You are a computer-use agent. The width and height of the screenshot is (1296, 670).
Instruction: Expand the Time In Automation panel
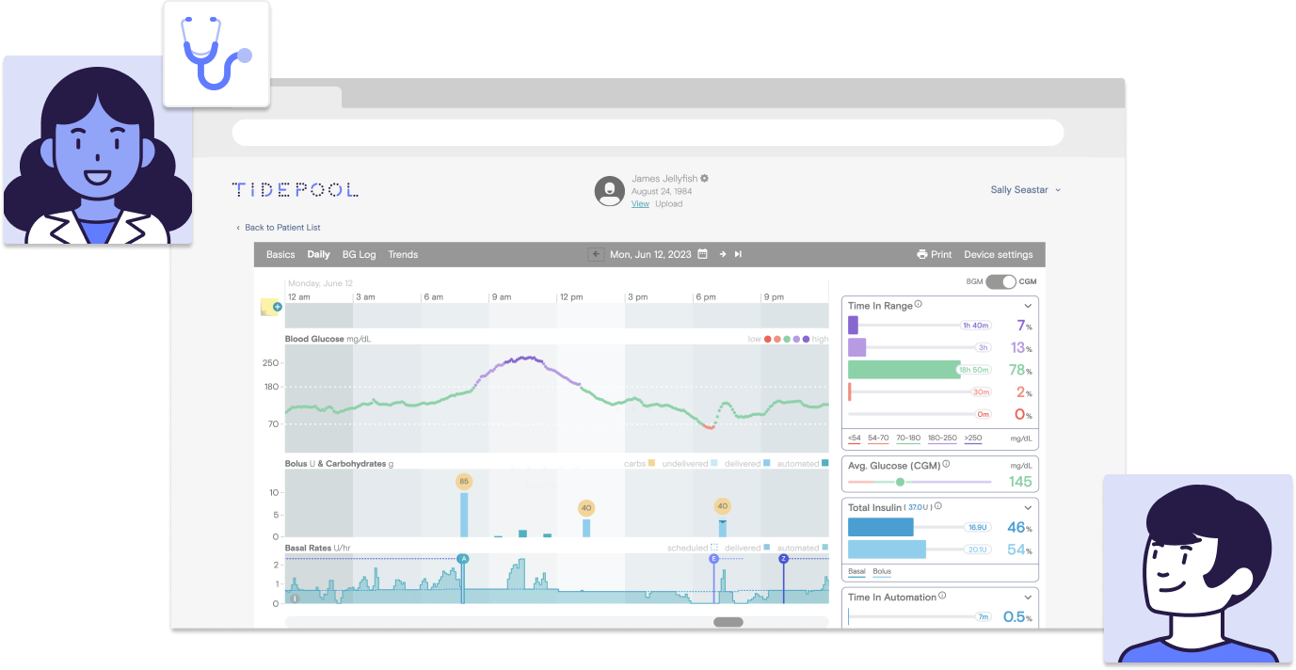tap(1027, 597)
